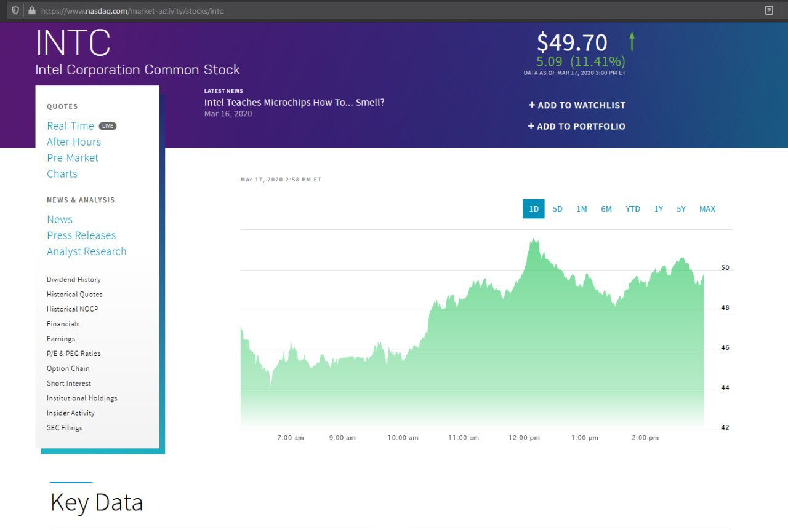Open SEC Filings link
The height and width of the screenshot is (530, 788).
(x=65, y=428)
